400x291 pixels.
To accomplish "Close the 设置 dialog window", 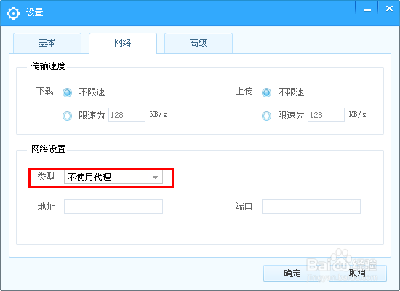I will [x=389, y=9].
